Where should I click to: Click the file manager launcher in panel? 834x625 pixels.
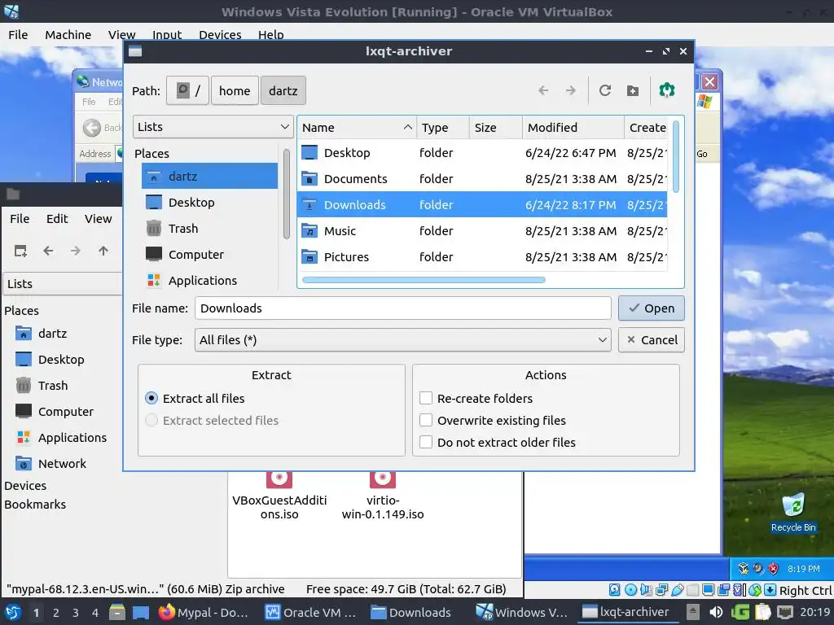(117, 612)
